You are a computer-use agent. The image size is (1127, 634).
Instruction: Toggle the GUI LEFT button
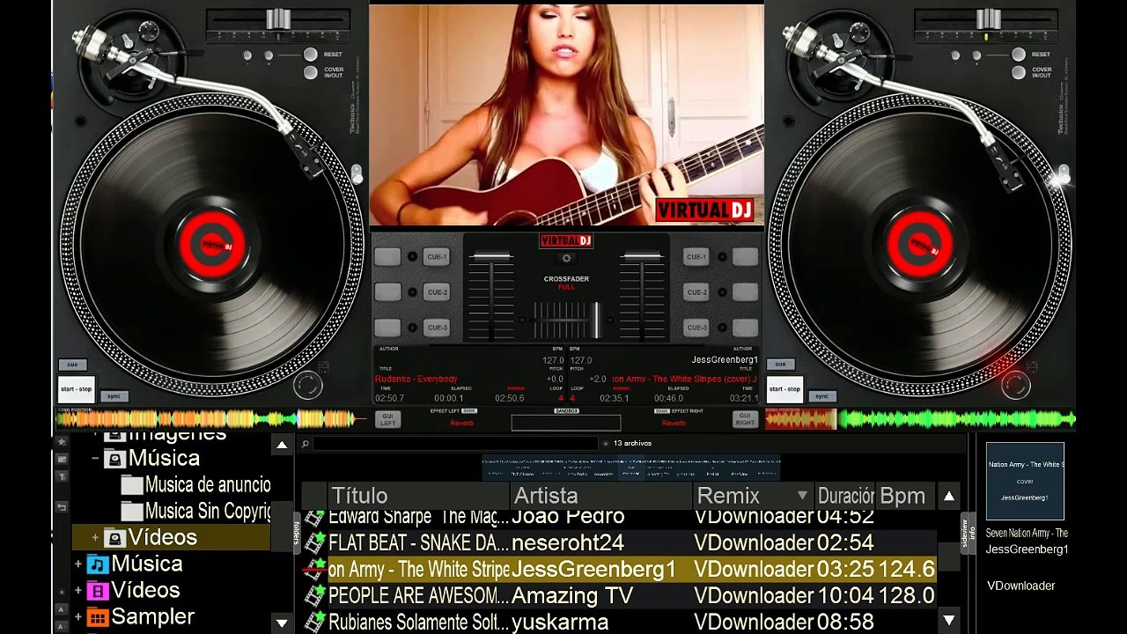pos(387,420)
